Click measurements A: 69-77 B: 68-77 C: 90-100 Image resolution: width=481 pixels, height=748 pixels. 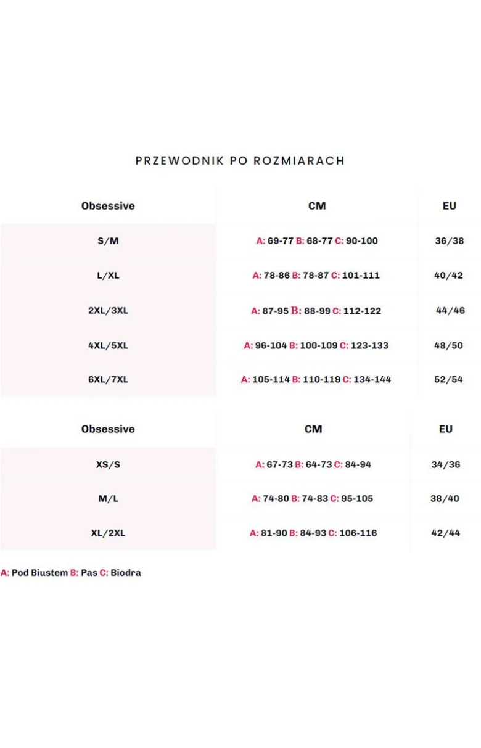pyautogui.click(x=317, y=241)
